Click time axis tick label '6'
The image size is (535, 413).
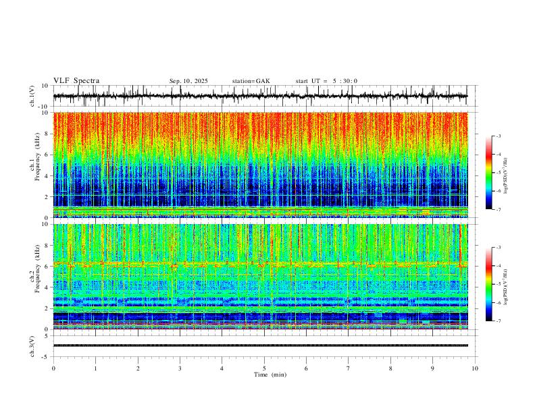(x=306, y=368)
